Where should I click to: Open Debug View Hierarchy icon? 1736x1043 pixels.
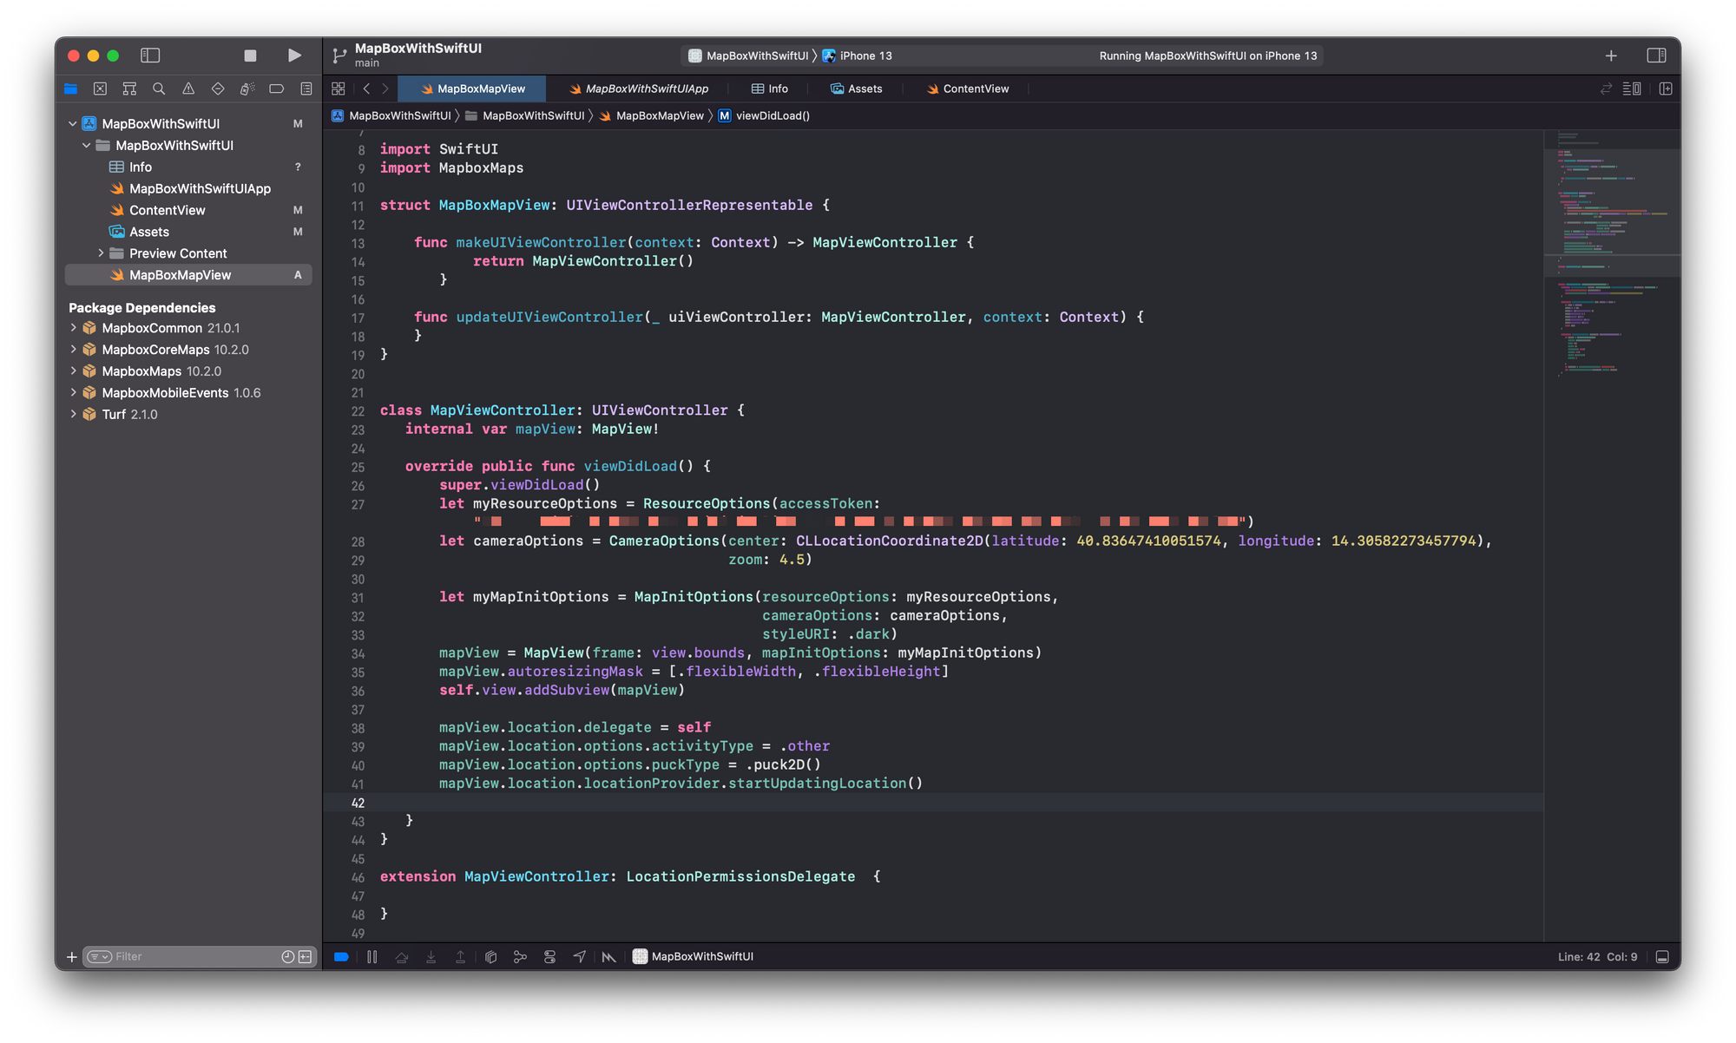[x=490, y=956]
